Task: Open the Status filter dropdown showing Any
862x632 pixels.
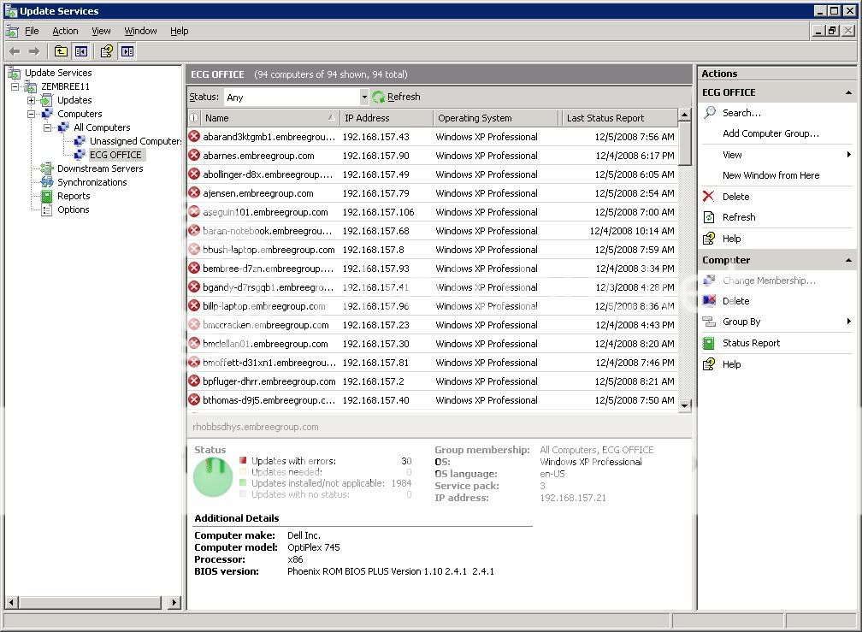Action: pyautogui.click(x=364, y=97)
